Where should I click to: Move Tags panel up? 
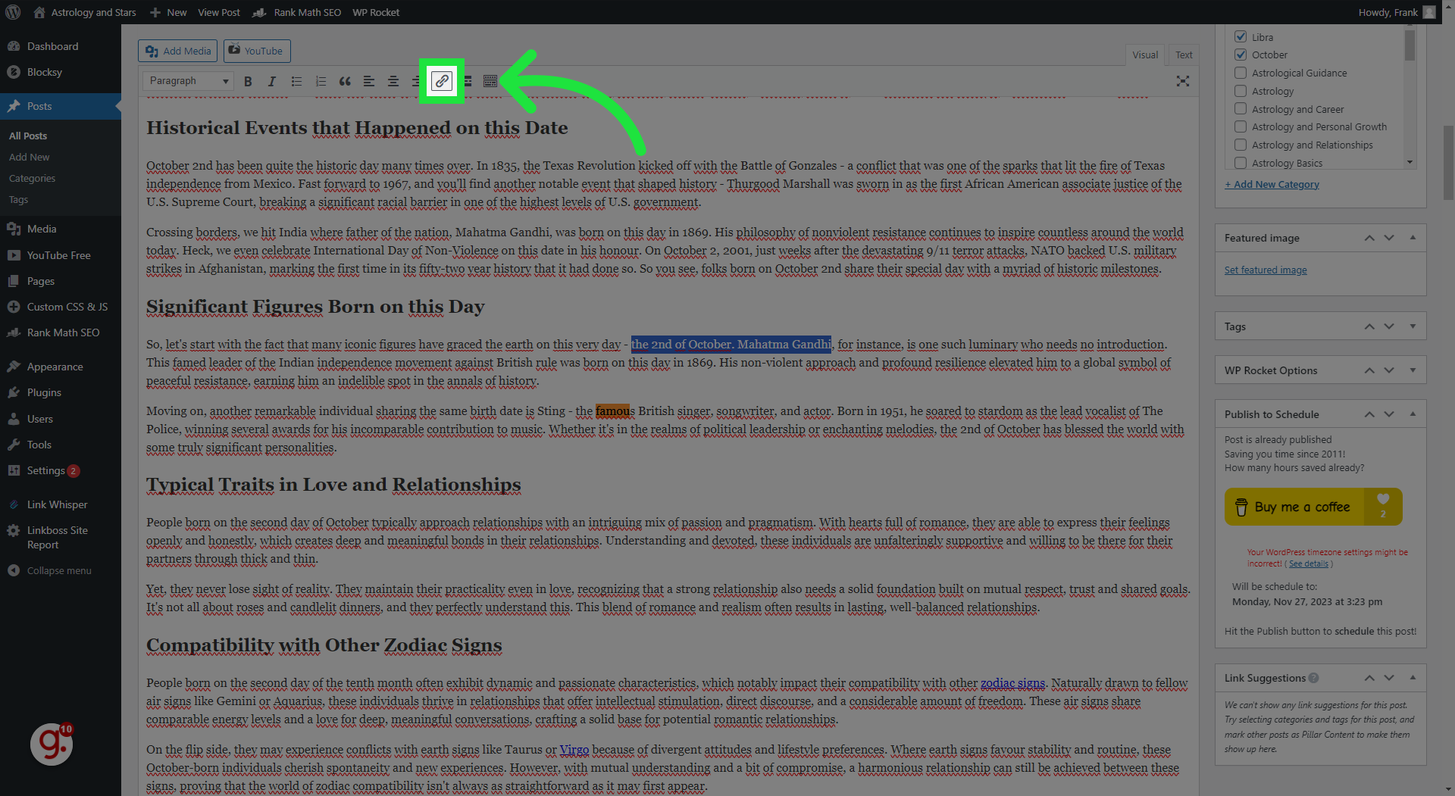[1369, 326]
